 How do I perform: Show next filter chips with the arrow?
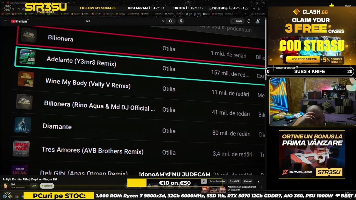click(x=258, y=182)
